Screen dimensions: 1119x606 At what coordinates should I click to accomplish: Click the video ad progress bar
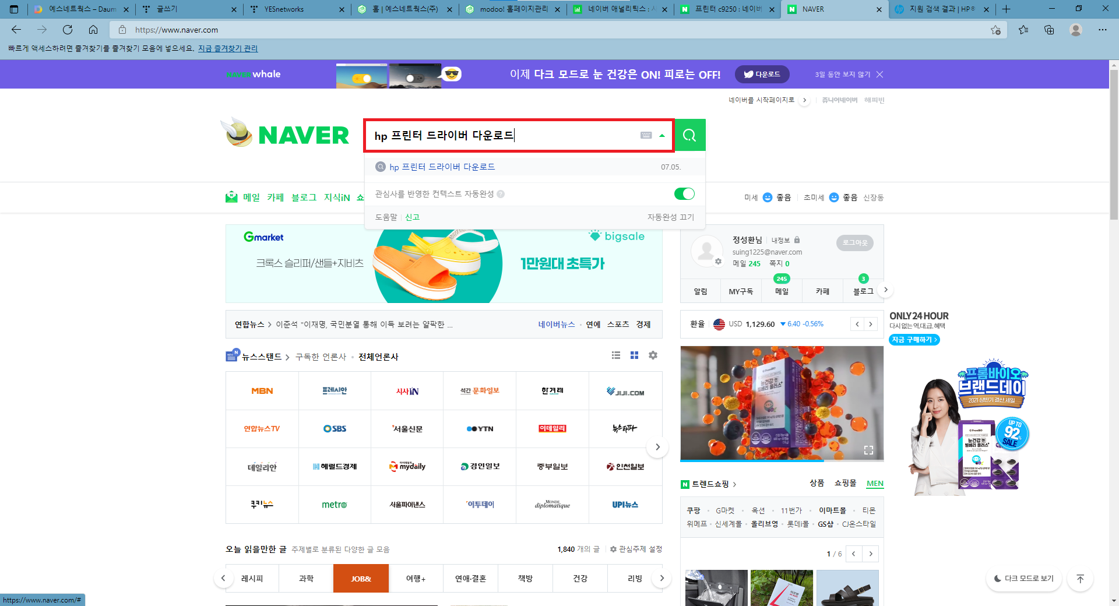coord(782,461)
